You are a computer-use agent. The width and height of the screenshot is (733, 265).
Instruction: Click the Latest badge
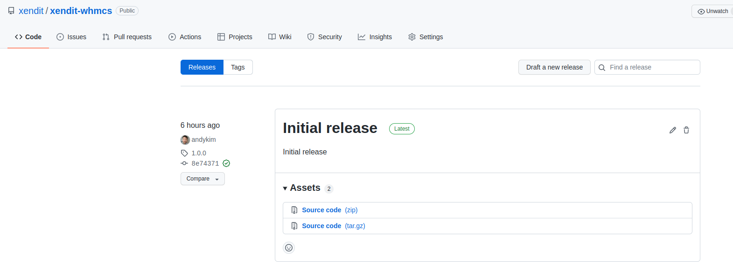(x=402, y=129)
